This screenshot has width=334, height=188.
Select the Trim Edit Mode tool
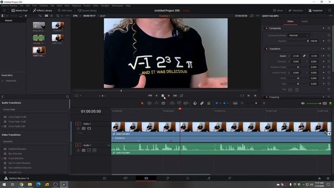[149, 103]
